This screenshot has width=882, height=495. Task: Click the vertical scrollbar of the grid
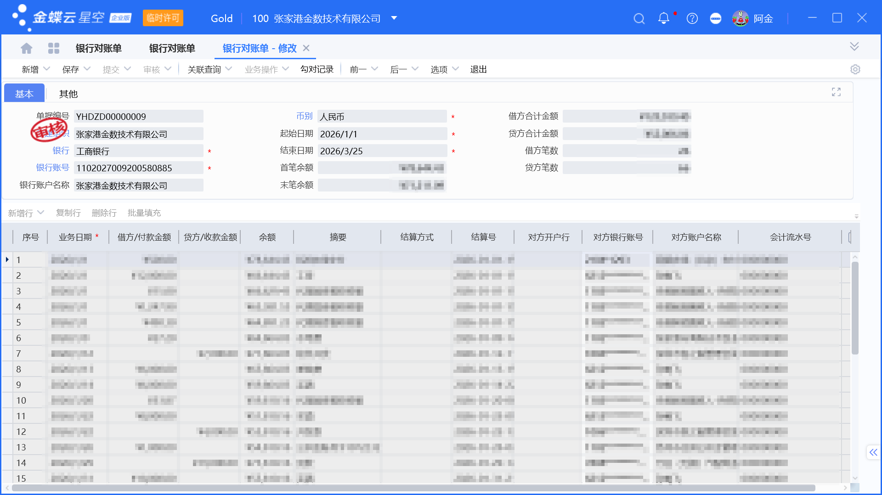click(855, 308)
